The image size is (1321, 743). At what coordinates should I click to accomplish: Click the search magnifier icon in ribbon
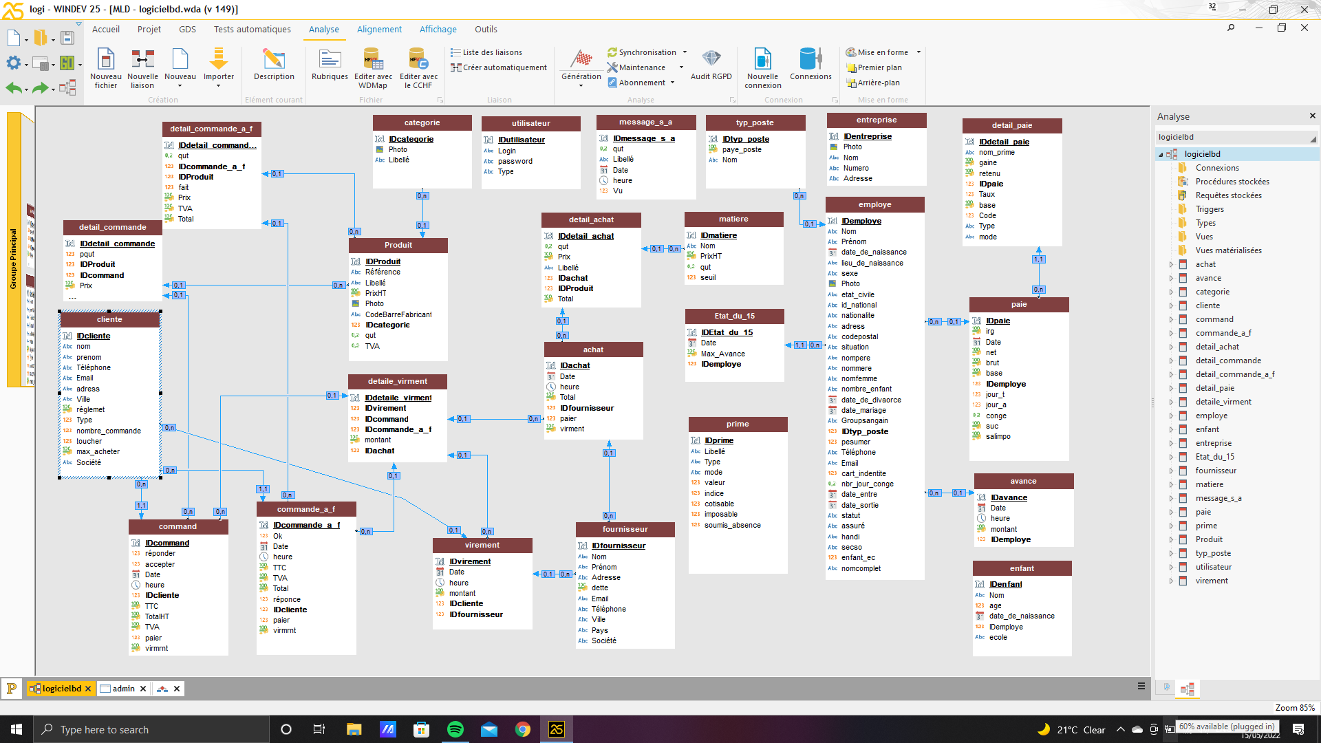coord(1231,28)
